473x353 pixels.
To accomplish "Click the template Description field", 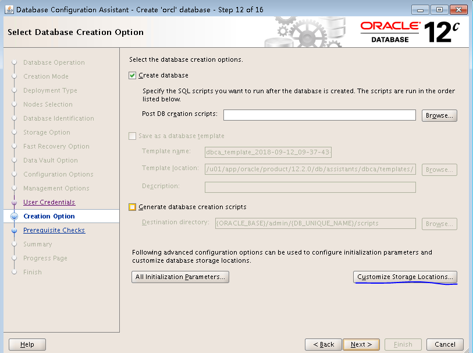I will click(x=310, y=187).
